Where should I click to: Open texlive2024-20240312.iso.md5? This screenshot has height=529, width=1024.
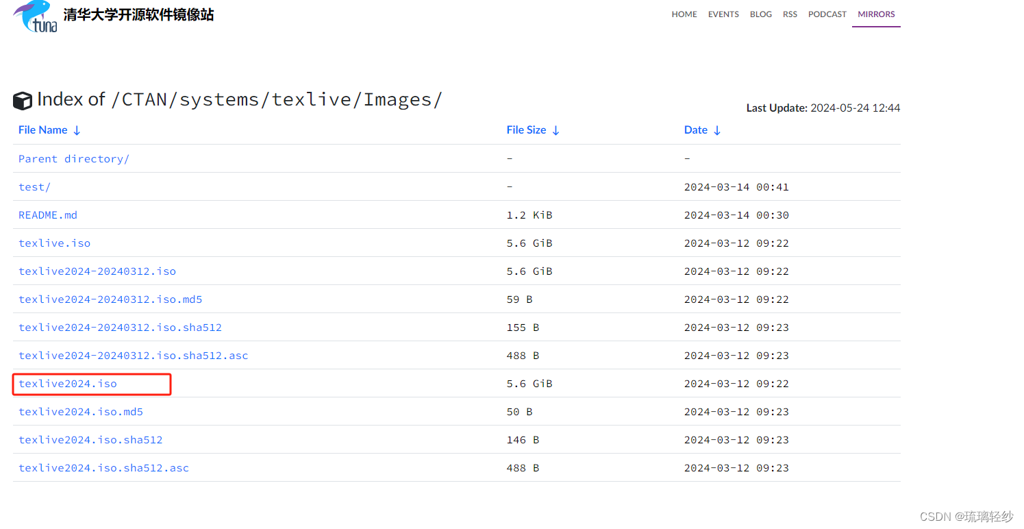[x=110, y=299]
